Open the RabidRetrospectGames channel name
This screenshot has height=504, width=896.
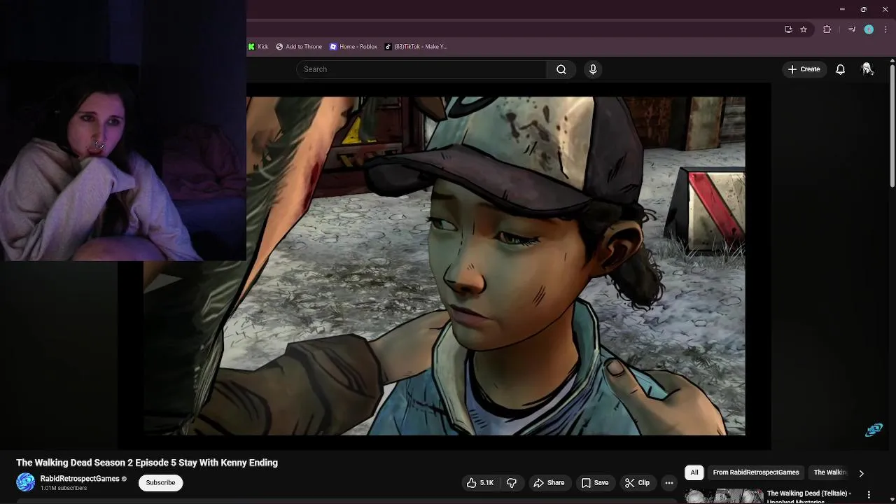[x=80, y=479]
